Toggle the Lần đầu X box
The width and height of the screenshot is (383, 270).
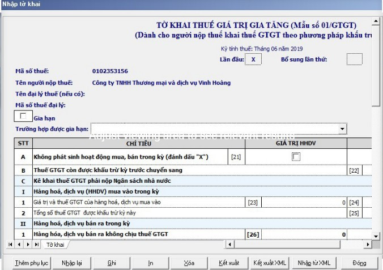pos(253,59)
